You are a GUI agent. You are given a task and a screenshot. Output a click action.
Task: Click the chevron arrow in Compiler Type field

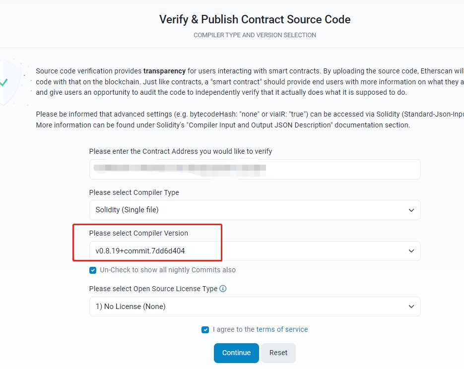click(x=411, y=210)
